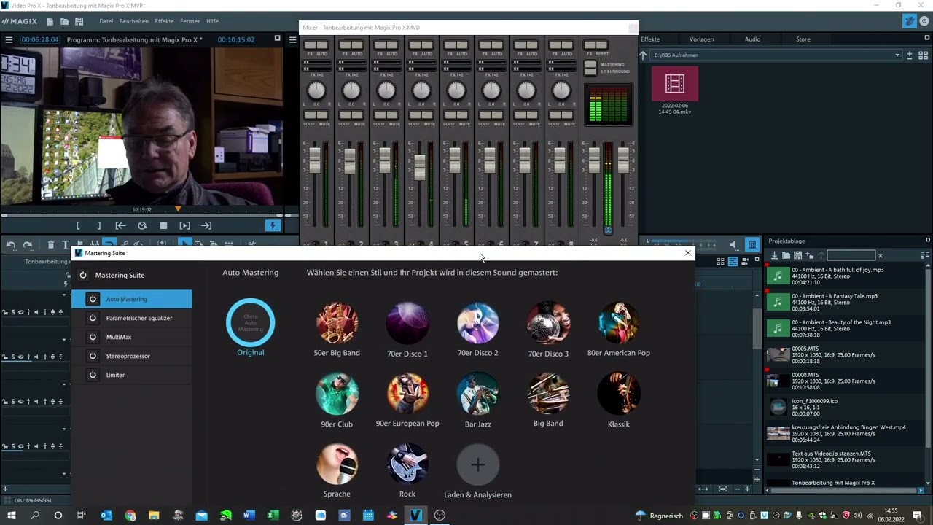The image size is (933, 525).
Task: Toggle power for Auto Mastering
Action: click(93, 299)
